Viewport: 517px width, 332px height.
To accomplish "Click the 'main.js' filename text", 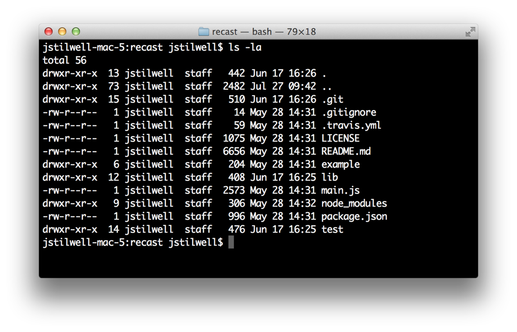I will [340, 190].
